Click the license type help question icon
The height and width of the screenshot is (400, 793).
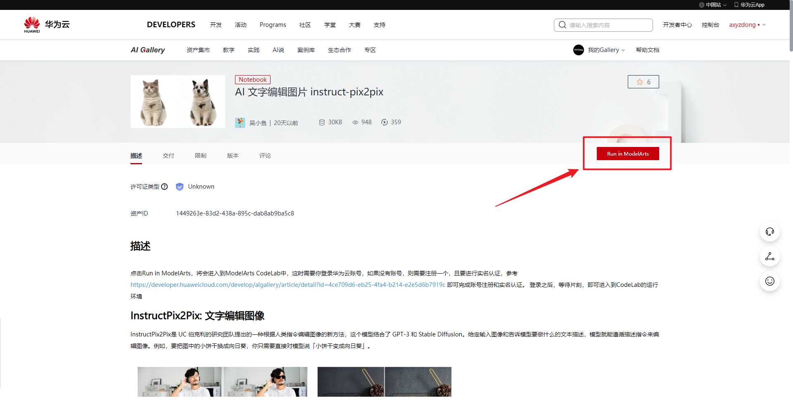(x=164, y=187)
